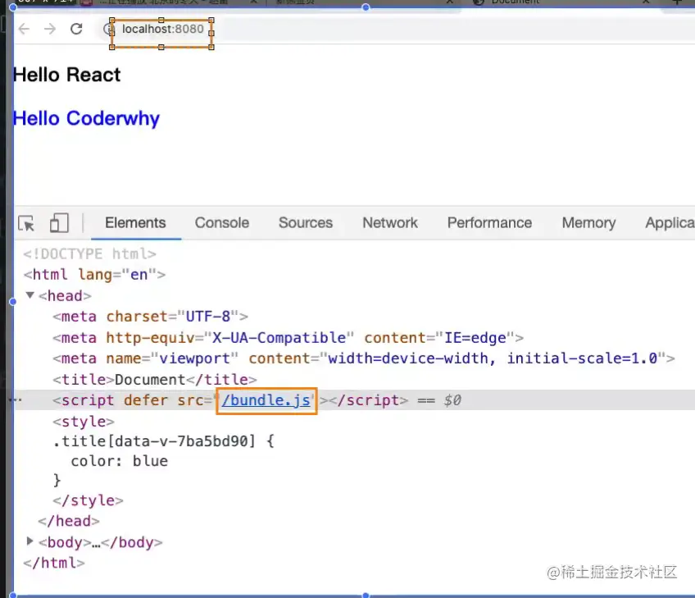Select the title Document node
This screenshot has width=695, height=598.
[x=155, y=380]
